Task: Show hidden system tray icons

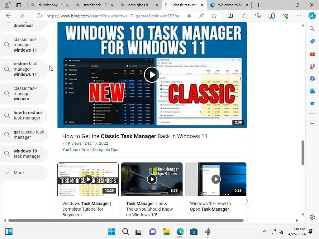Action: pos(264,232)
